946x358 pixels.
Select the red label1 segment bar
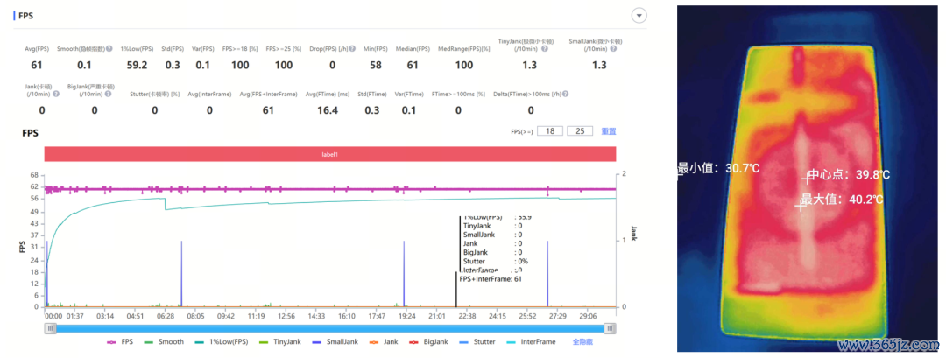330,154
